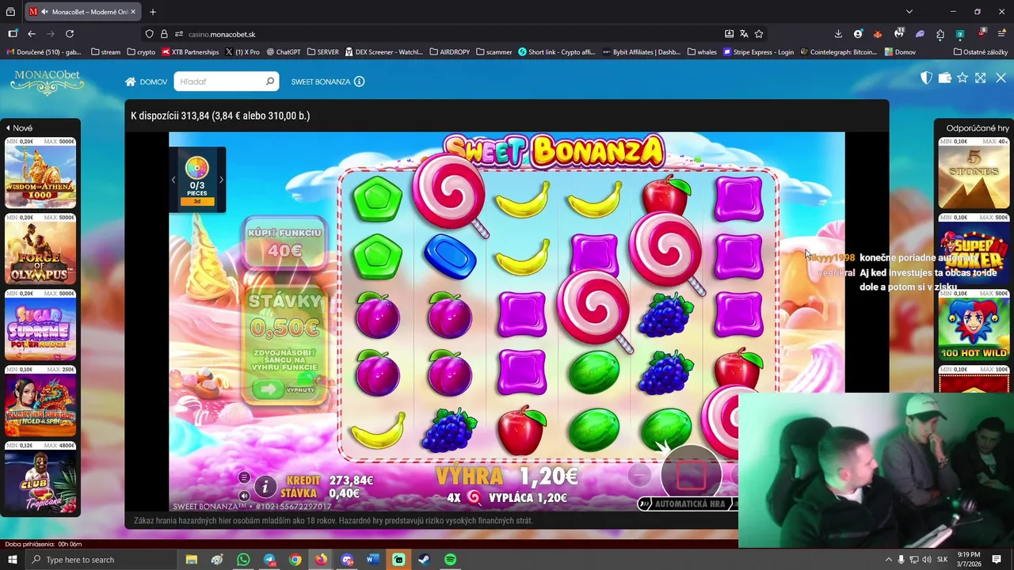Decrease the bet with the minus button
Screen dimensions: 1014x570
tap(639, 475)
